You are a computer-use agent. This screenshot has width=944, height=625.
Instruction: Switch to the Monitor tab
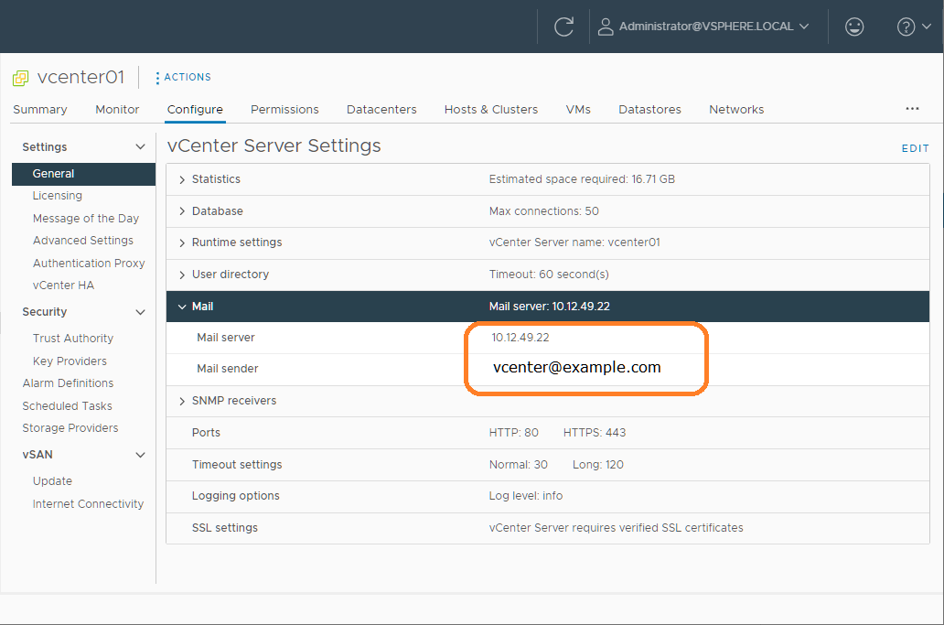(x=117, y=110)
